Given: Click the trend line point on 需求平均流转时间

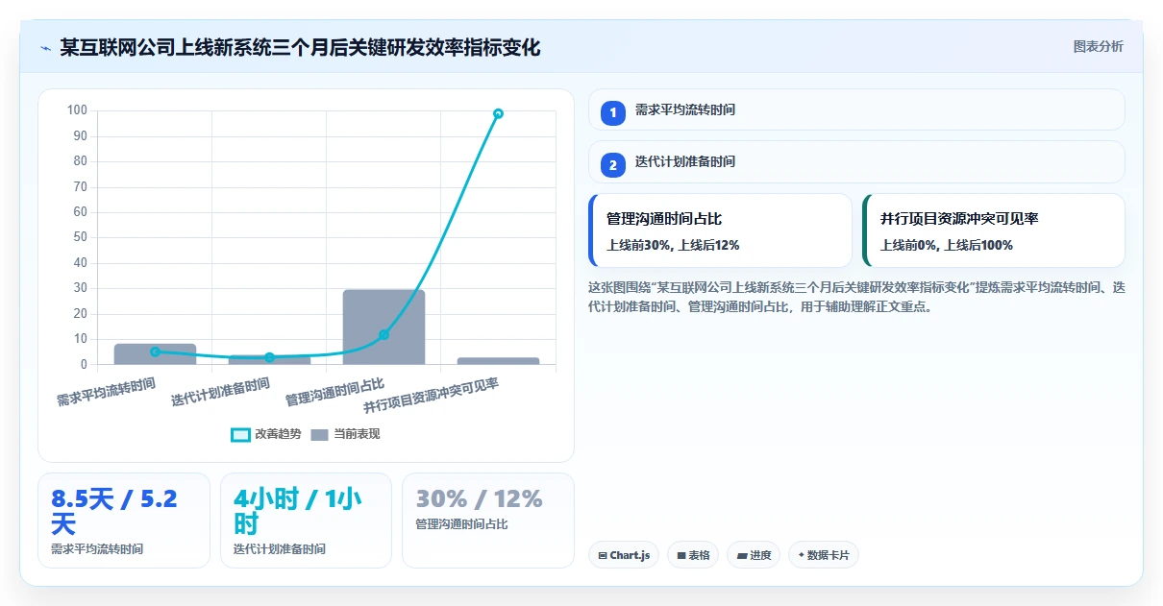Looking at the screenshot, I should [155, 351].
